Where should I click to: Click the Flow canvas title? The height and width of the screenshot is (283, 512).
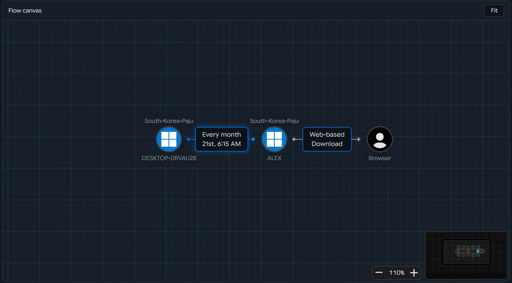tap(25, 11)
